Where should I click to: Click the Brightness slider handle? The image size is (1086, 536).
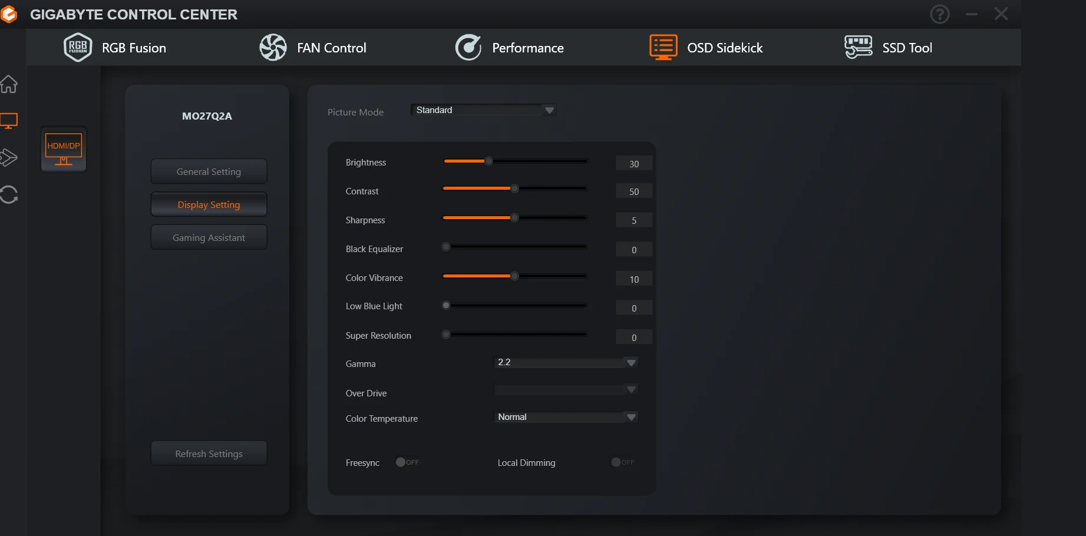(x=488, y=161)
